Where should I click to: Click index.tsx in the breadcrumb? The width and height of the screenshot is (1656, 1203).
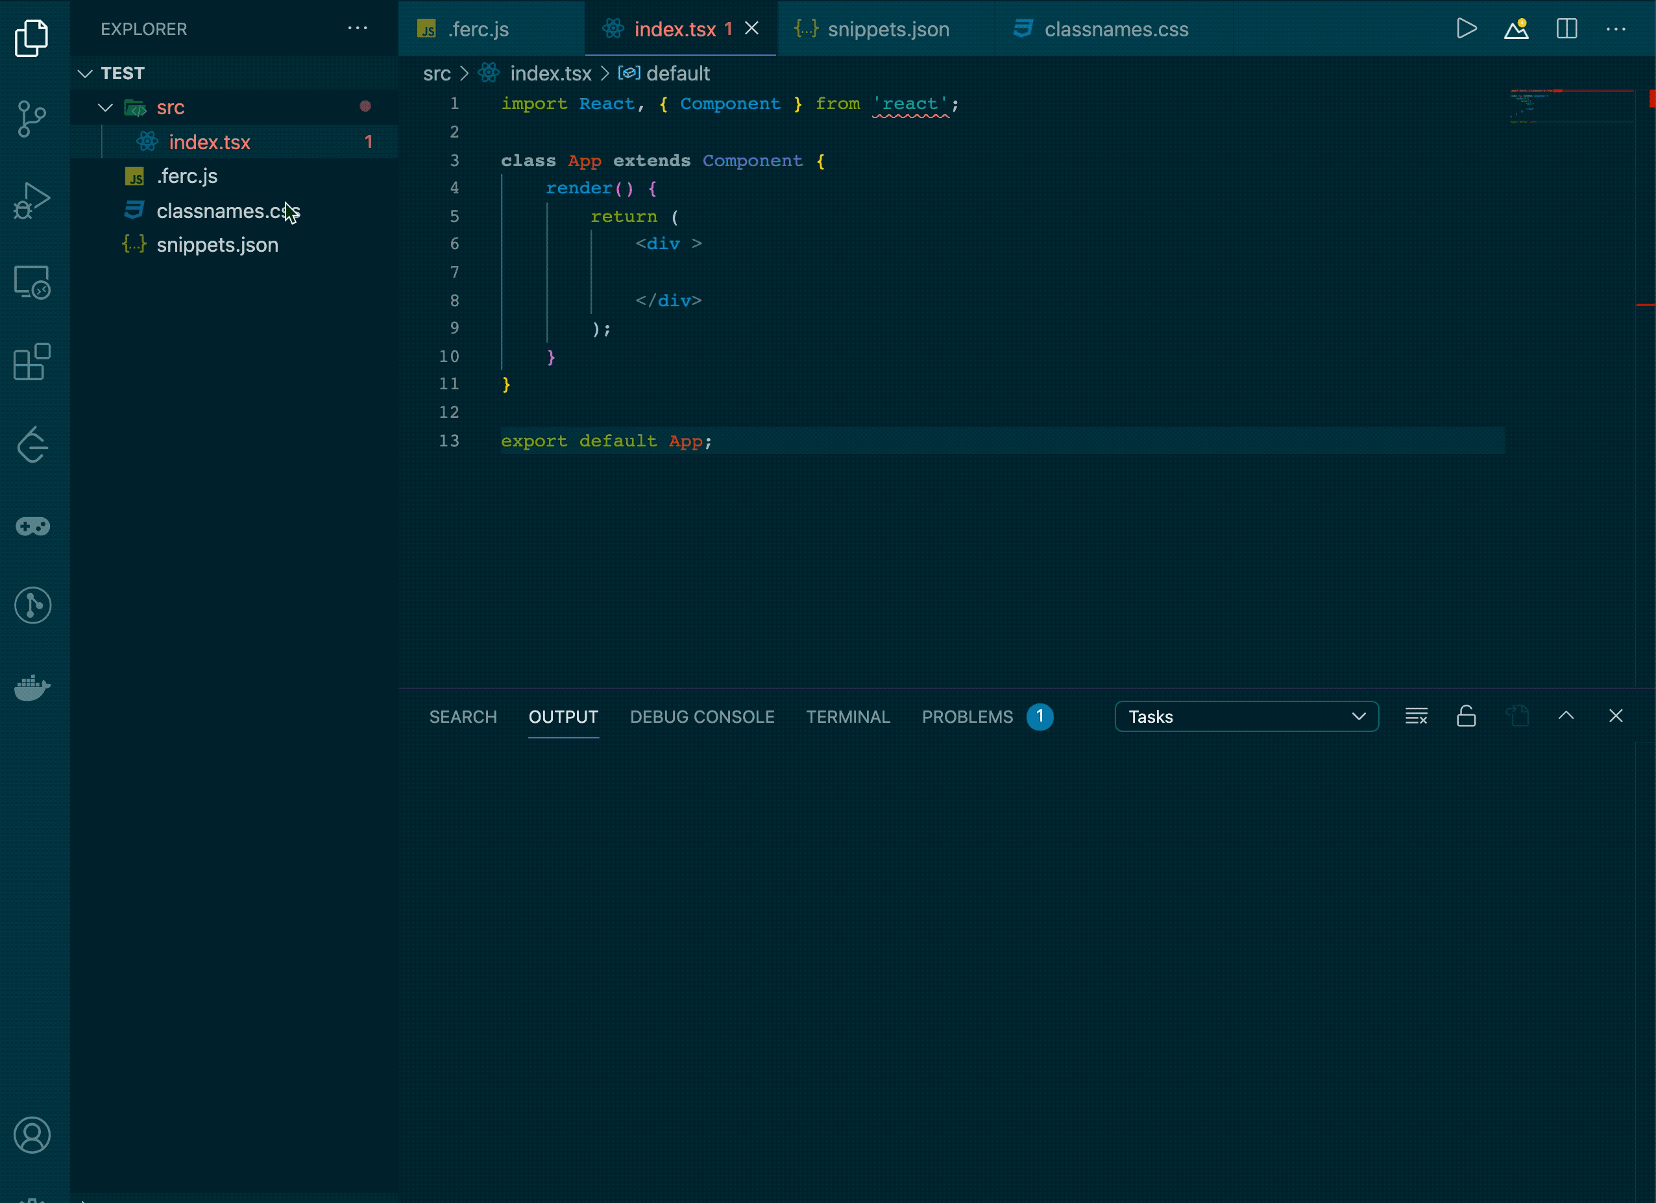click(550, 73)
